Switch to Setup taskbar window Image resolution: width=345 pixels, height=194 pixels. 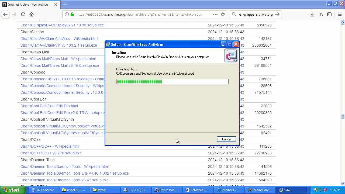point(291,190)
